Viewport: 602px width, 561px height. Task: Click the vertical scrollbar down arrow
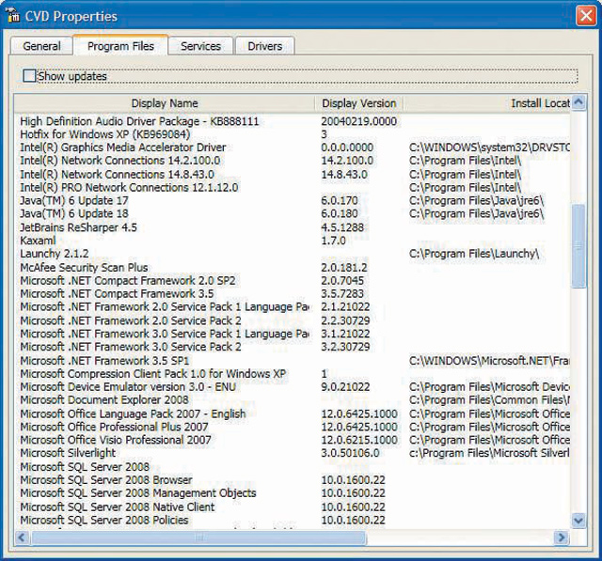tap(578, 521)
